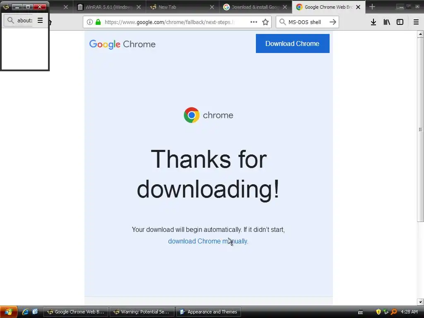Screen dimensions: 424x318
Task: Open the Library toolbar icon
Action: [387, 22]
